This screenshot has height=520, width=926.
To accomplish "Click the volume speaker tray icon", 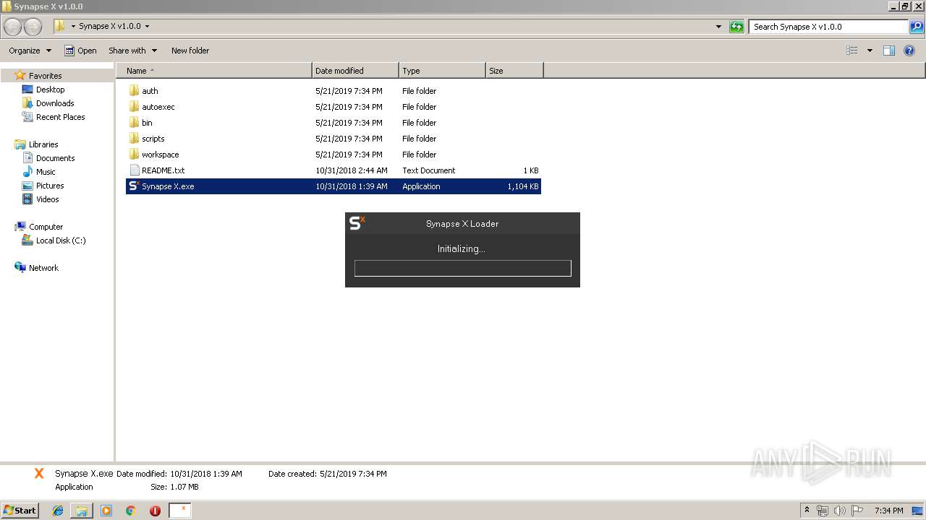I will click(840, 511).
